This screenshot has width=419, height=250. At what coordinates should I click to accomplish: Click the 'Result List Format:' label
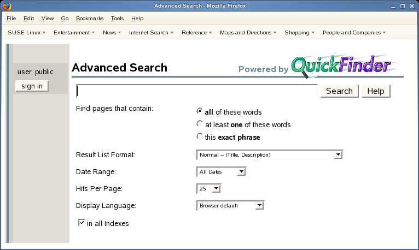pos(105,155)
